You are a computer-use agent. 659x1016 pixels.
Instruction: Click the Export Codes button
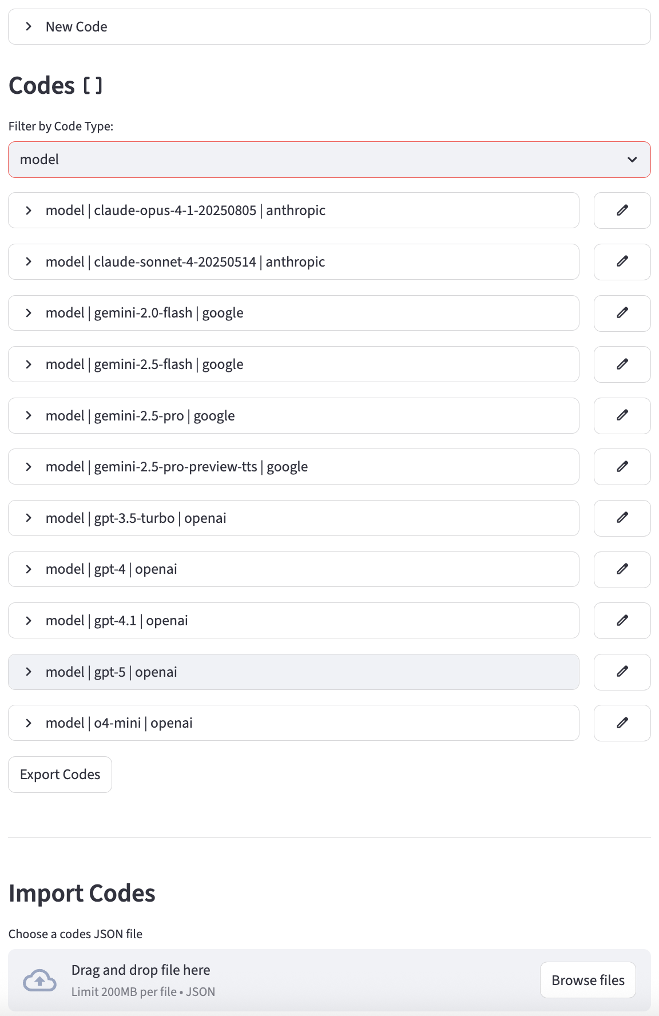pyautogui.click(x=60, y=775)
